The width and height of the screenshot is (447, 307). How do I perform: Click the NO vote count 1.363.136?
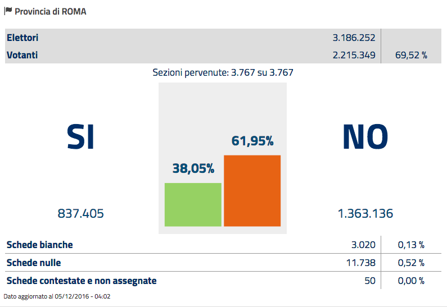point(365,213)
